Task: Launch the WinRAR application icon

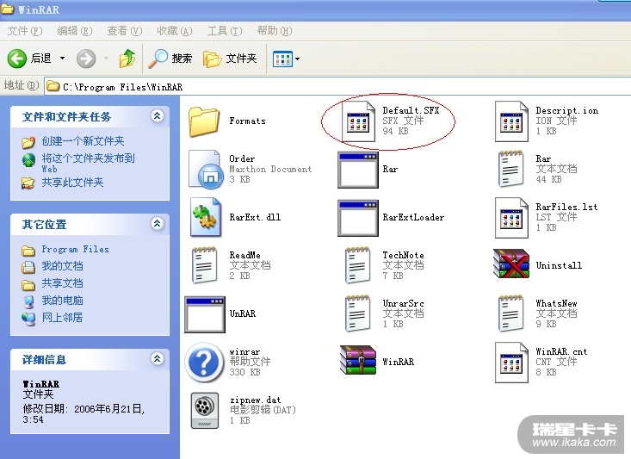Action: point(358,360)
